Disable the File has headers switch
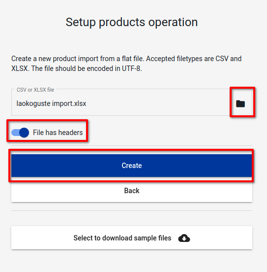Screen dimensions: 267x272 click(20, 133)
